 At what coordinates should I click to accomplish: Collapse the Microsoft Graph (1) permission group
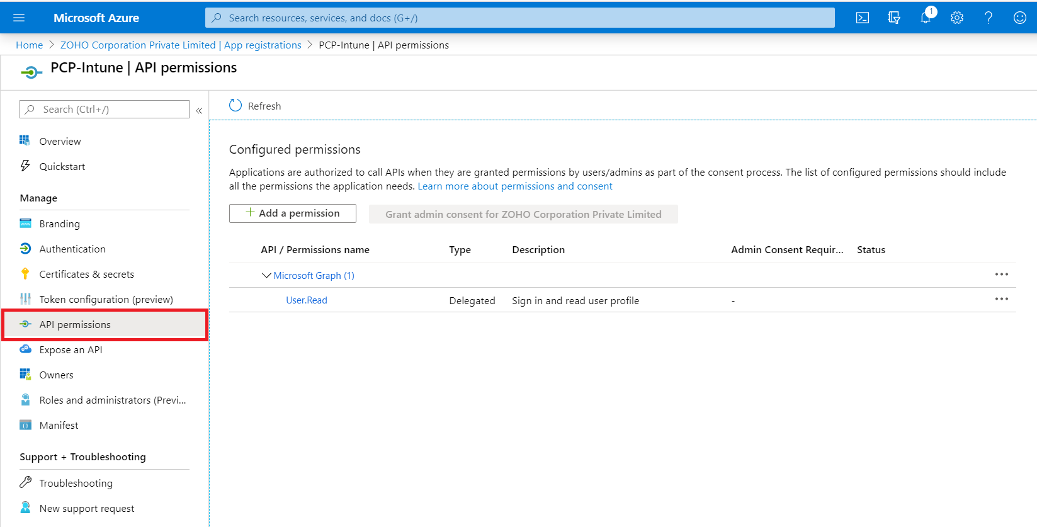tap(266, 275)
